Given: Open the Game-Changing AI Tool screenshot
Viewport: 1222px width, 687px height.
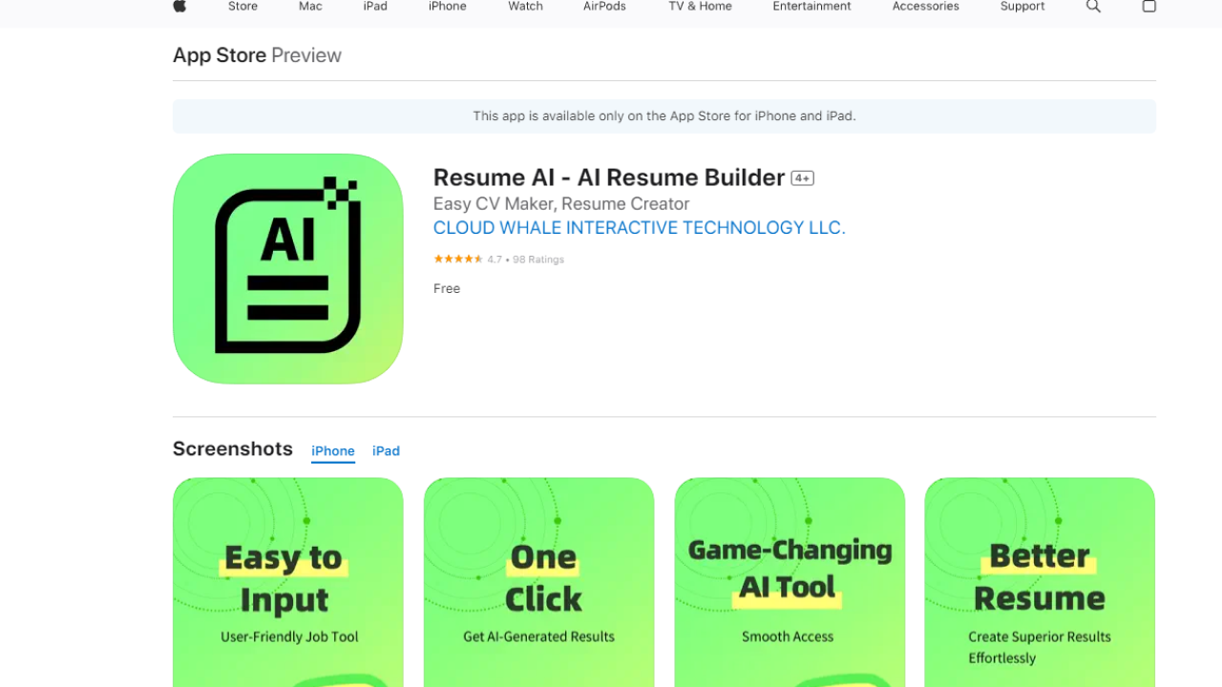Looking at the screenshot, I should pos(790,582).
